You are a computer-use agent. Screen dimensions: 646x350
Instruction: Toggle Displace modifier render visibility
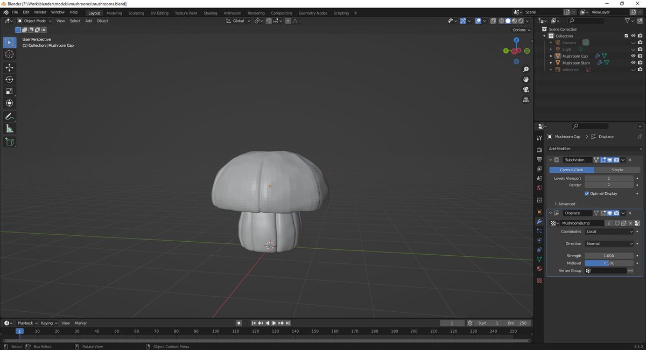tap(616, 213)
